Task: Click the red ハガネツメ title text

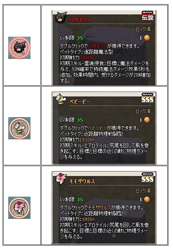Action: pyautogui.click(x=80, y=20)
